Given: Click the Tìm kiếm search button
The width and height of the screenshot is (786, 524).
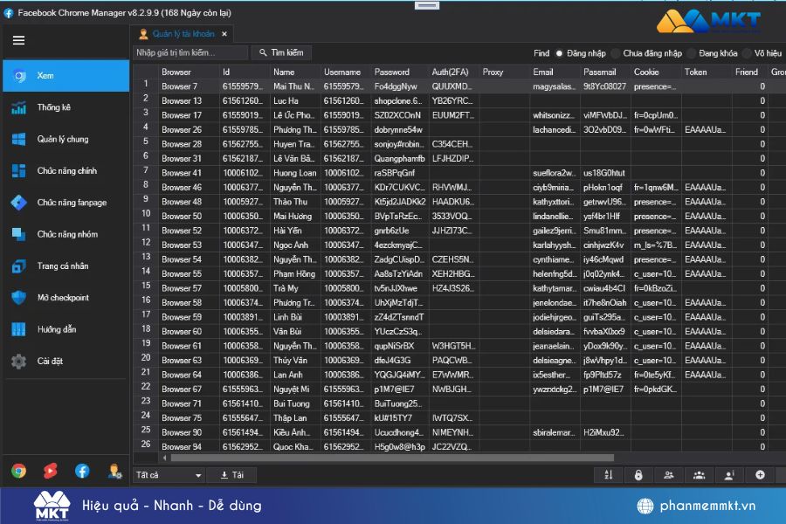Looking at the screenshot, I should tap(280, 52).
